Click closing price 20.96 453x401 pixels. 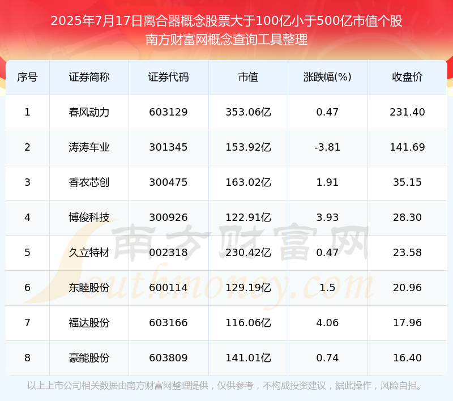[x=407, y=288]
